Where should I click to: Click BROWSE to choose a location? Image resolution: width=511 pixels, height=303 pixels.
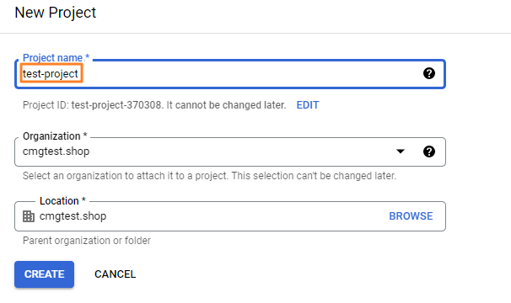coord(411,216)
